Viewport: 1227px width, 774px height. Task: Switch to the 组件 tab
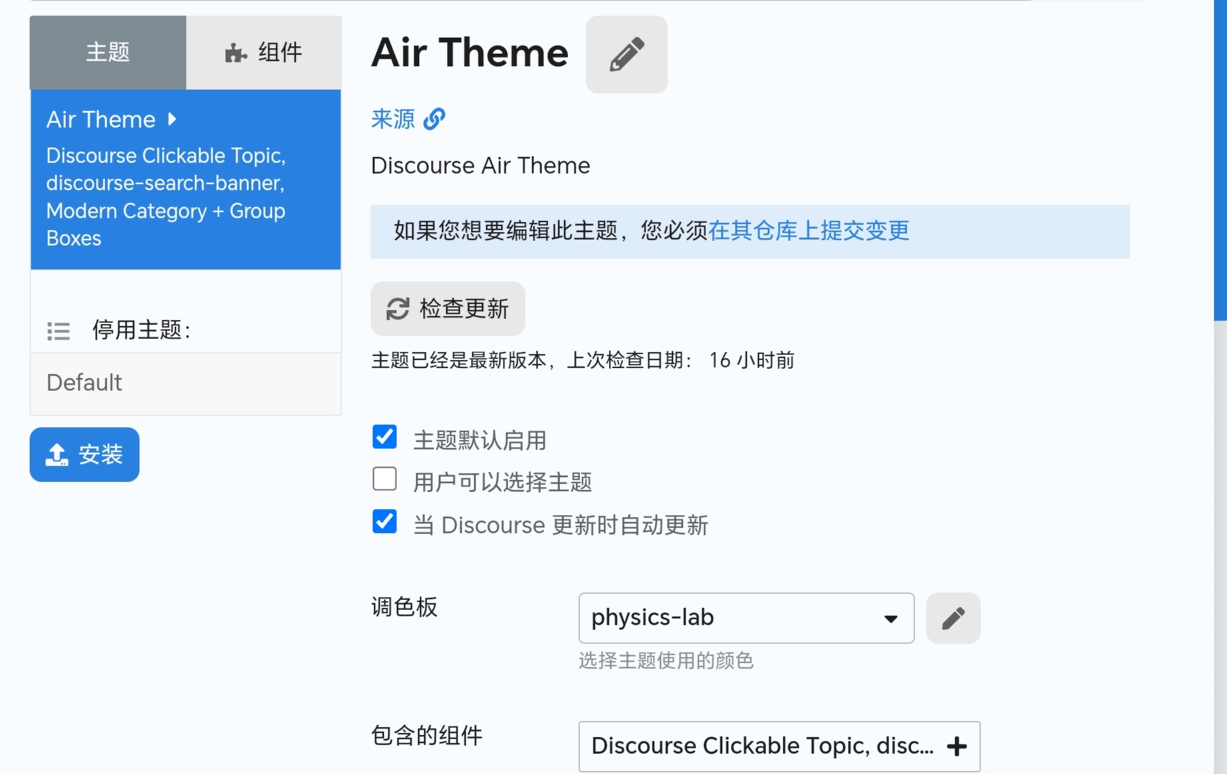coord(264,53)
